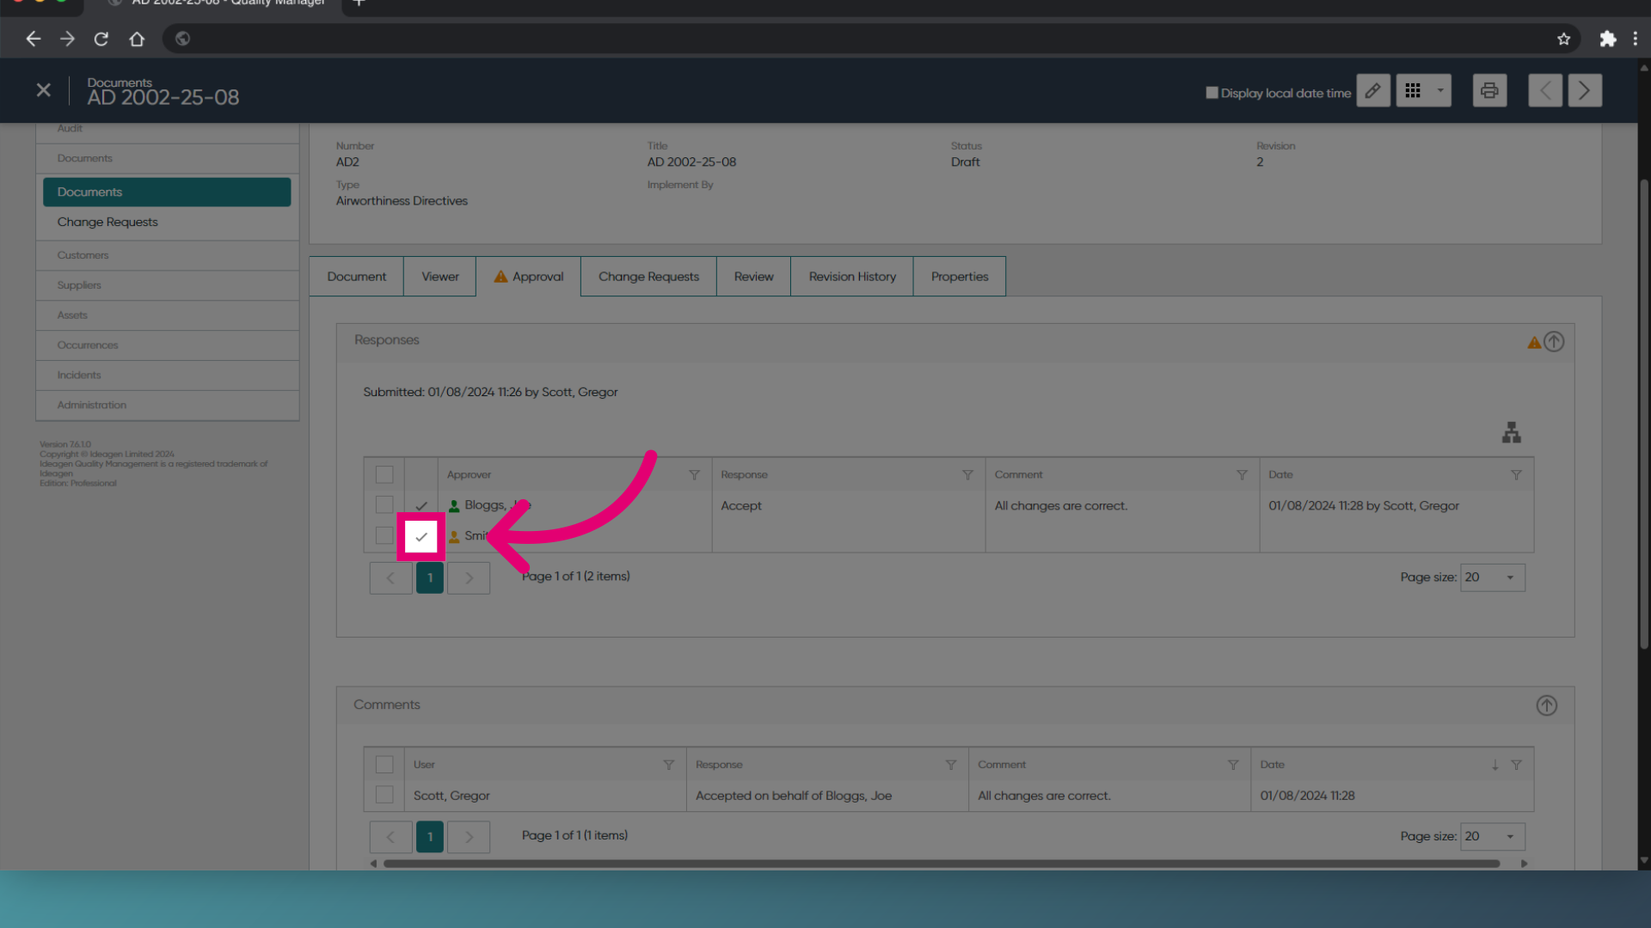Select the Approval tab
Screen dimensions: 1651x928
tap(528, 277)
